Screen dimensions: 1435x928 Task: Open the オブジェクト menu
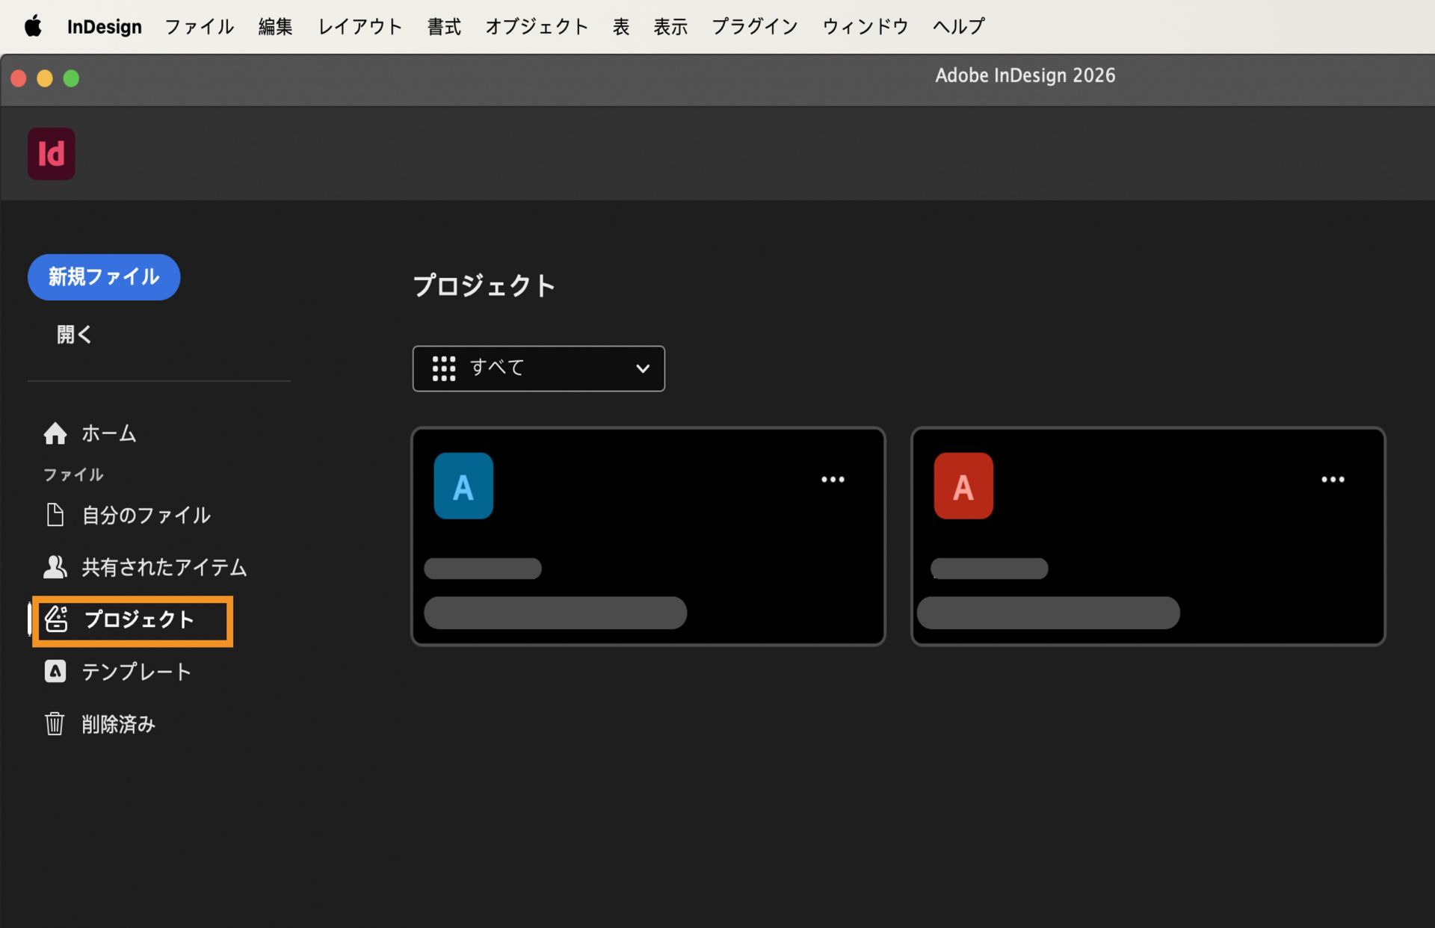(537, 26)
